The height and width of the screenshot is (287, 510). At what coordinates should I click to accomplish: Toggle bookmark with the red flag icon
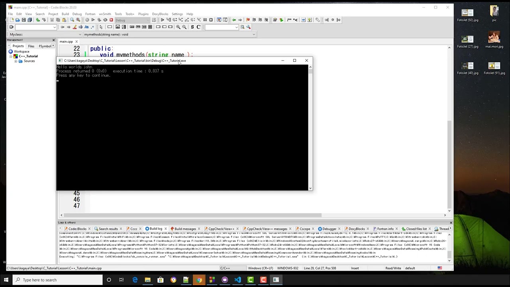(x=248, y=20)
